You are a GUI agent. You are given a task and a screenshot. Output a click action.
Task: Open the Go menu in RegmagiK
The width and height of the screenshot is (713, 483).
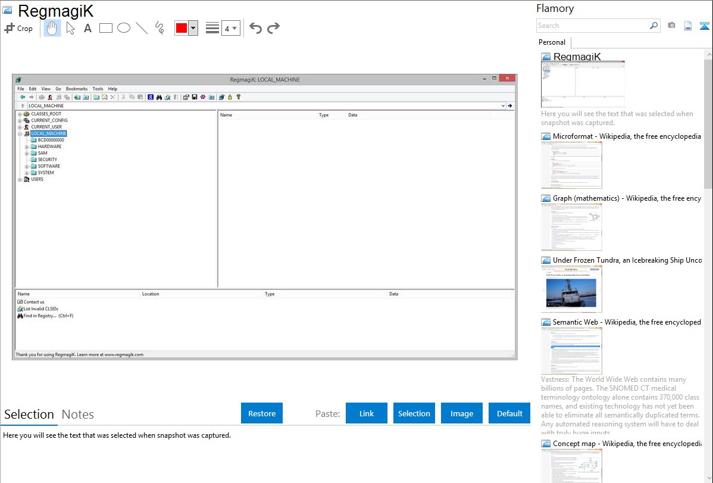(58, 89)
